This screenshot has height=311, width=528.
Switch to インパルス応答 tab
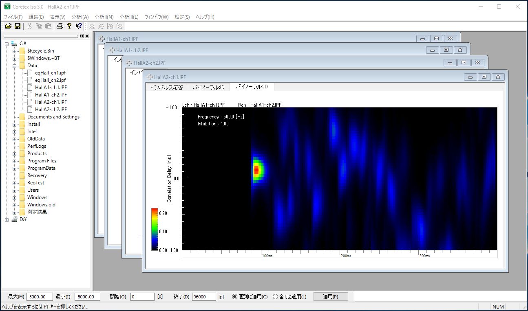[x=167, y=87]
